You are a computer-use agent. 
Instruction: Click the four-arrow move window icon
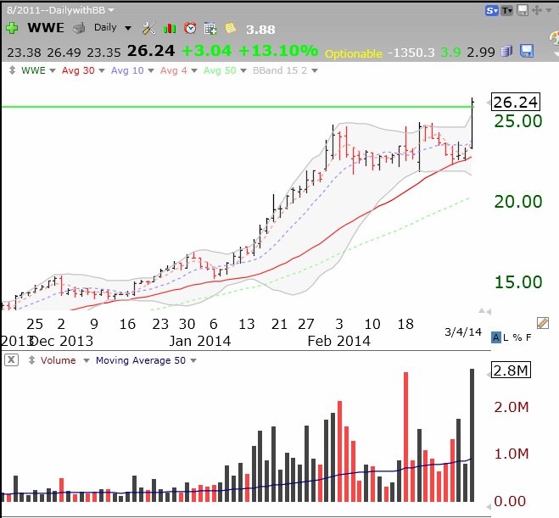click(x=537, y=10)
